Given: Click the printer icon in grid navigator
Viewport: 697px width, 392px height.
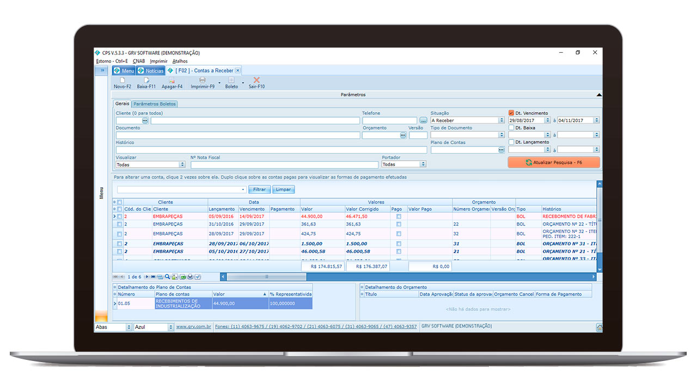Looking at the screenshot, I should 190,277.
